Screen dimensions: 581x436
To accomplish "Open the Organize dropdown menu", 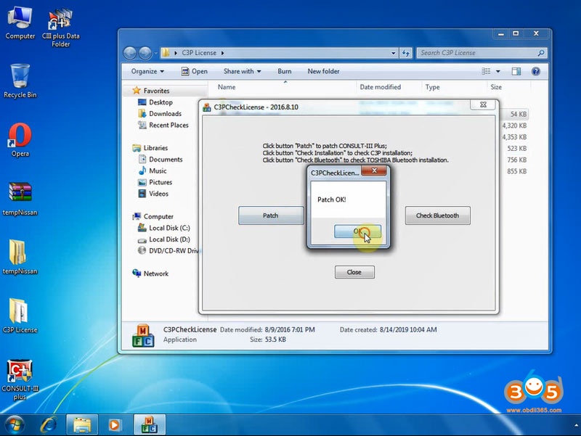I will click(x=147, y=71).
